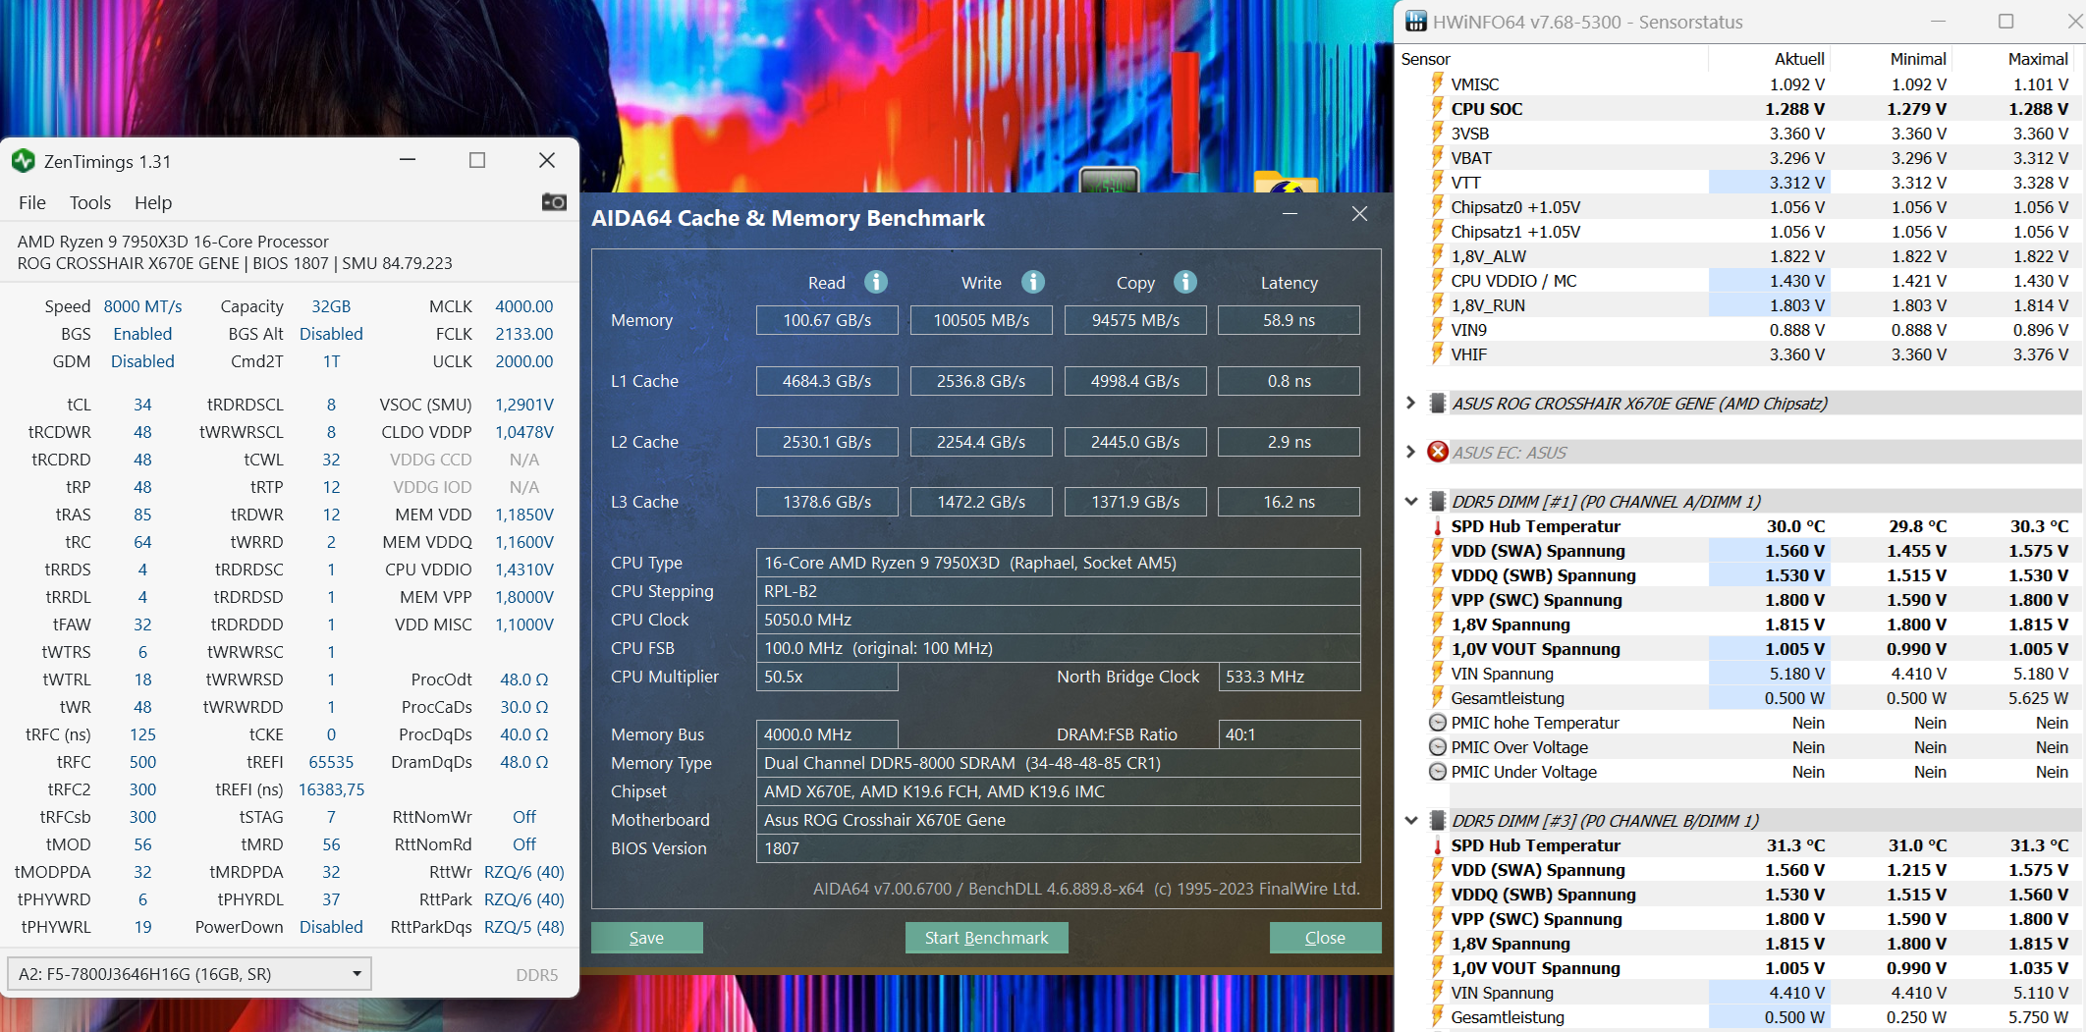Click chip icon of DDR5 DIMM [#1] group

pos(1438,501)
